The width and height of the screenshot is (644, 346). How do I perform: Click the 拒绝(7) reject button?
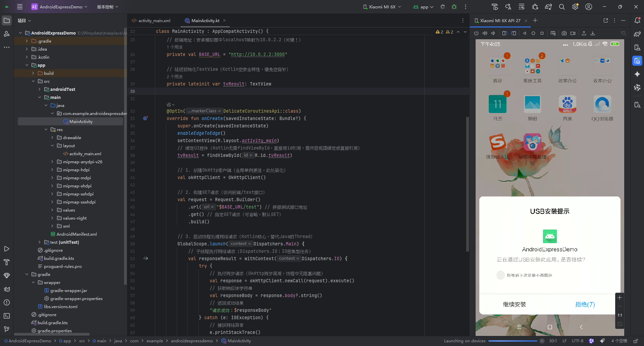coord(585,304)
